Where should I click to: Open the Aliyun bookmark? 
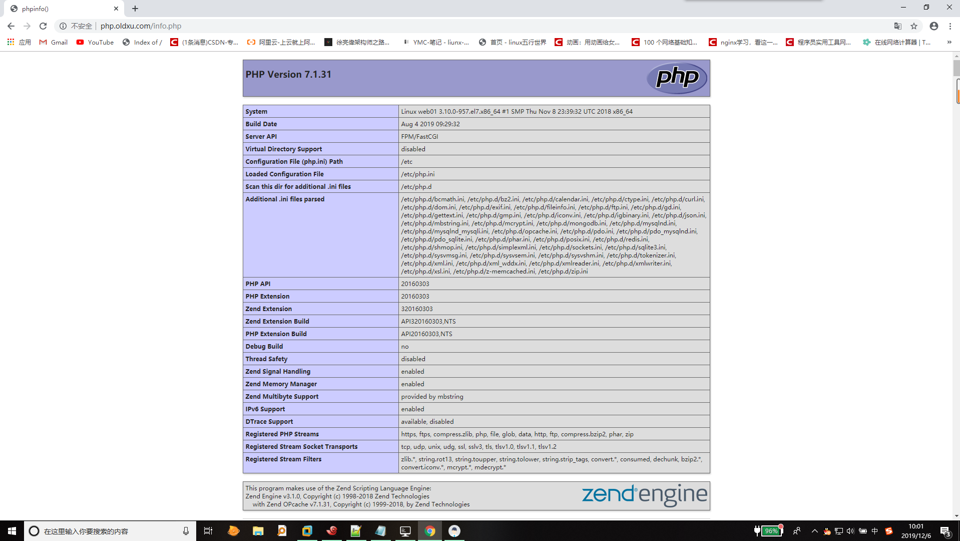pyautogui.click(x=281, y=42)
